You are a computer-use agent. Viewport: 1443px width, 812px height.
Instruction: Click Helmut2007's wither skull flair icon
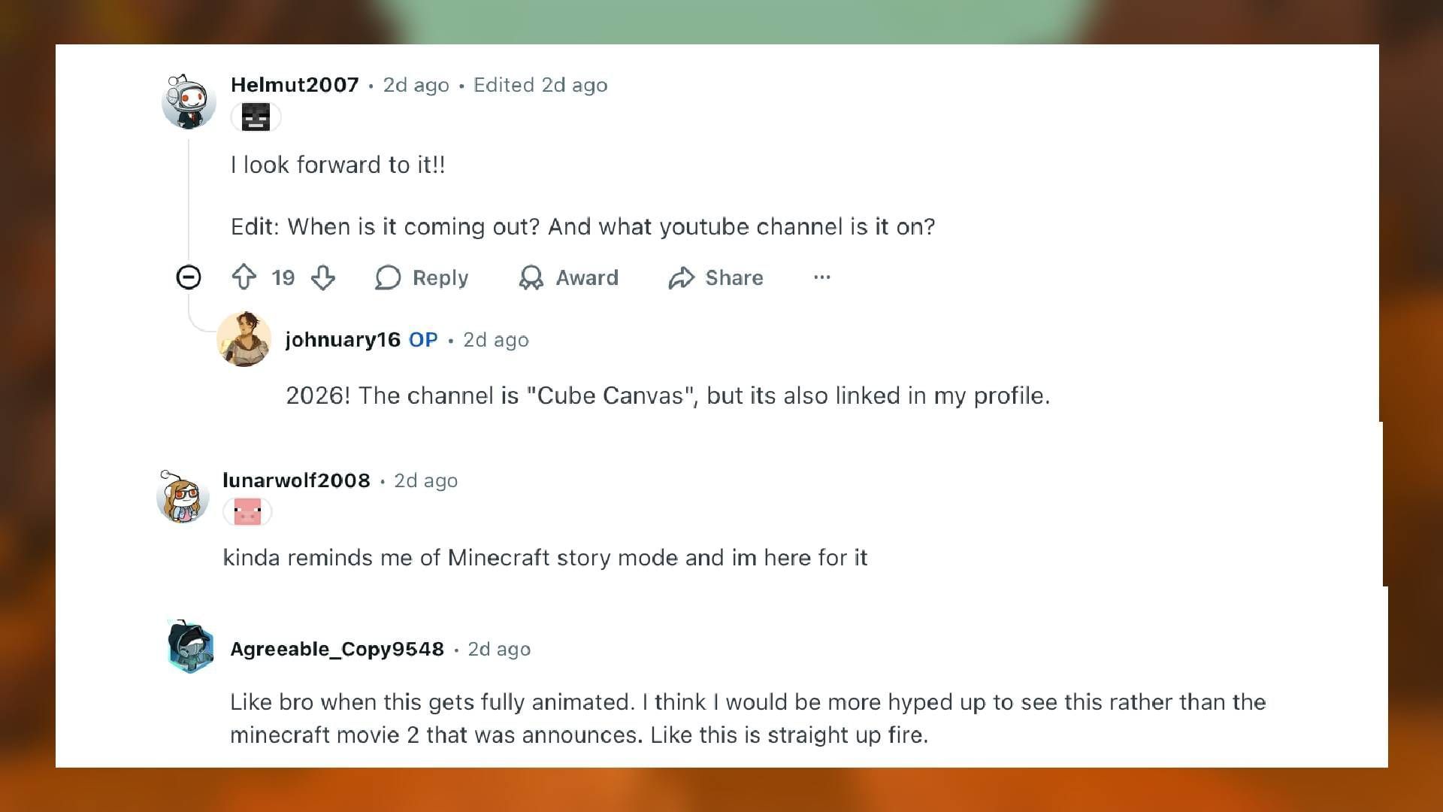(x=256, y=117)
